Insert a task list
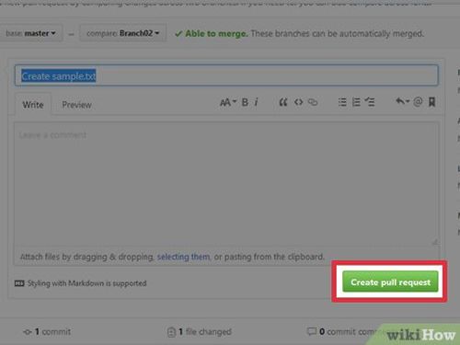 pyautogui.click(x=370, y=102)
